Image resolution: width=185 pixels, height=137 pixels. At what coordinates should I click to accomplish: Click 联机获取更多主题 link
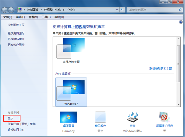click(161, 69)
